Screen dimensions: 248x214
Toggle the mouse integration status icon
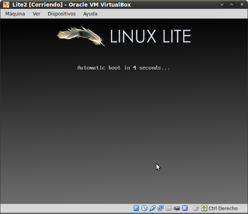pos(196,208)
